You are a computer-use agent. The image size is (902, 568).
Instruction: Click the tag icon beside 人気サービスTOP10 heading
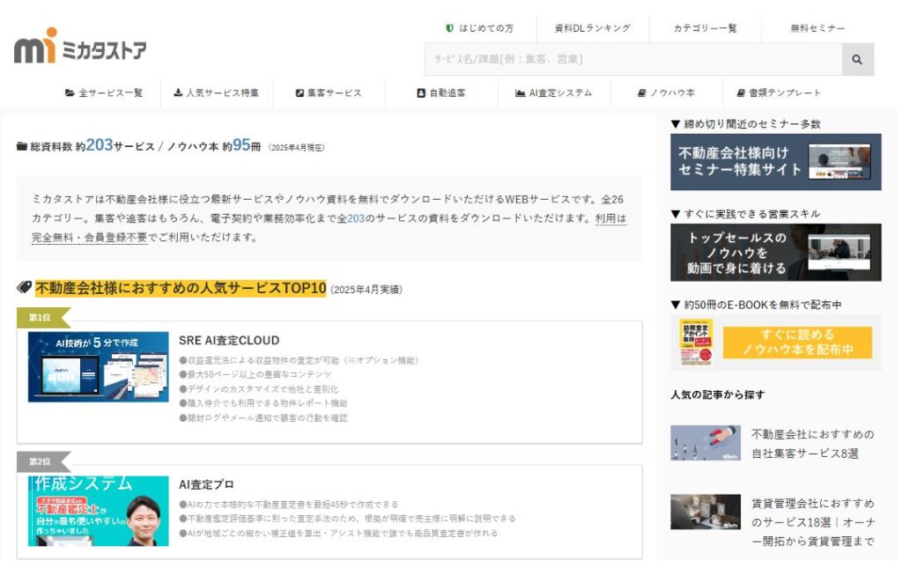point(24,287)
